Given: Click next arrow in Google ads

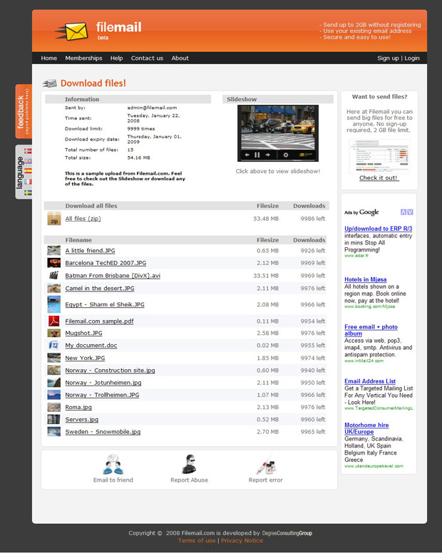Looking at the screenshot, I should click(410, 212).
